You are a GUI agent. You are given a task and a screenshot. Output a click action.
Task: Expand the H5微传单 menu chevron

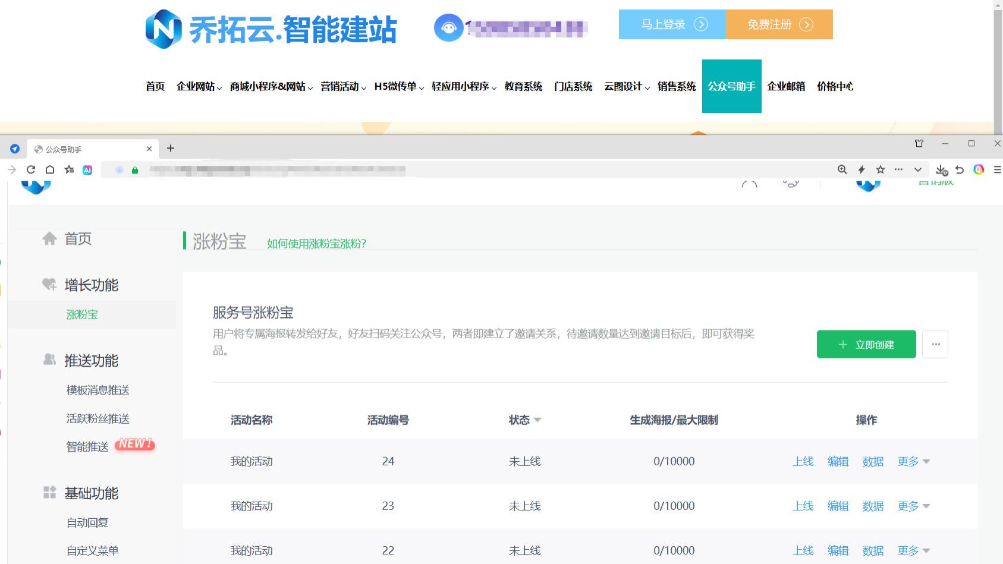[422, 88]
